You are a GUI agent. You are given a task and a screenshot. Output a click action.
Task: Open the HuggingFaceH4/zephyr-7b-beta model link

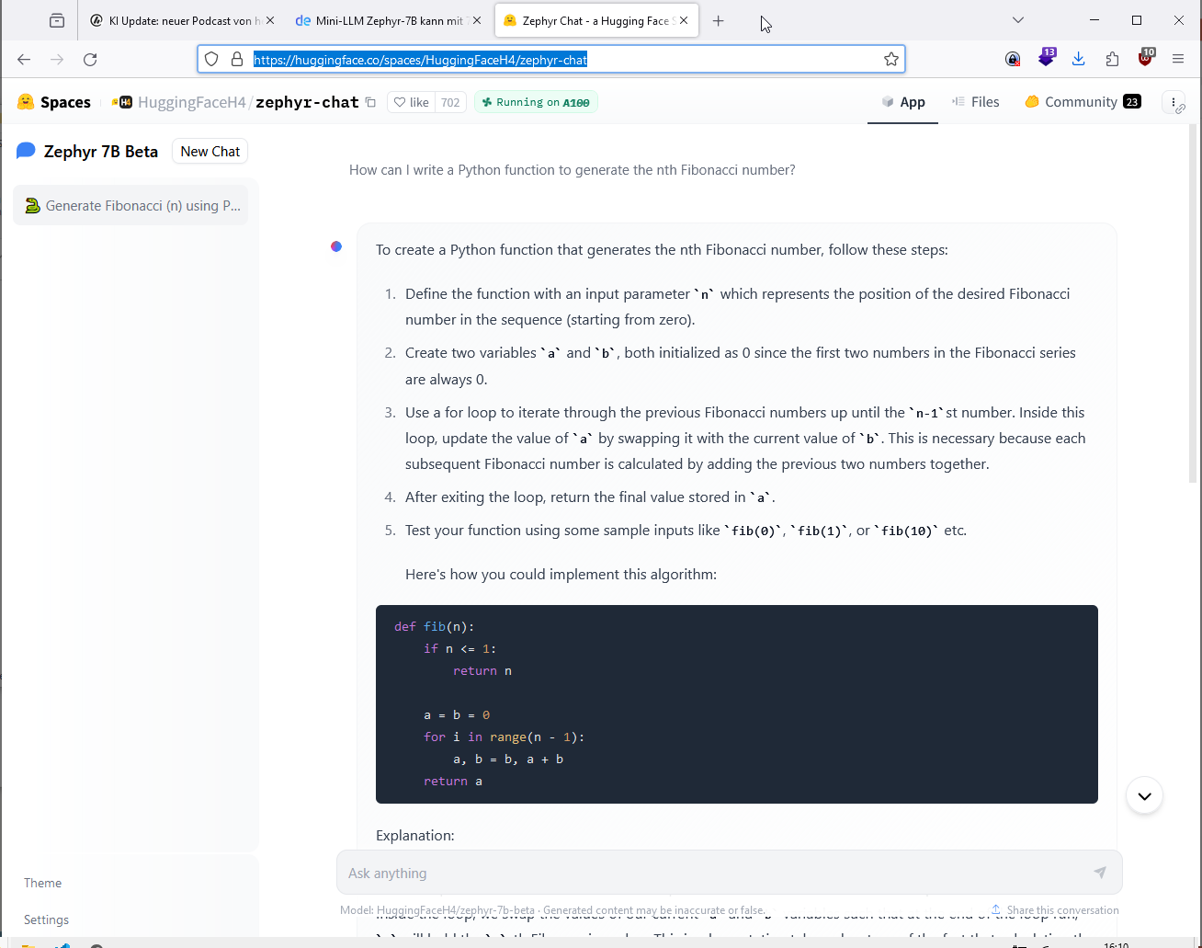click(x=456, y=909)
